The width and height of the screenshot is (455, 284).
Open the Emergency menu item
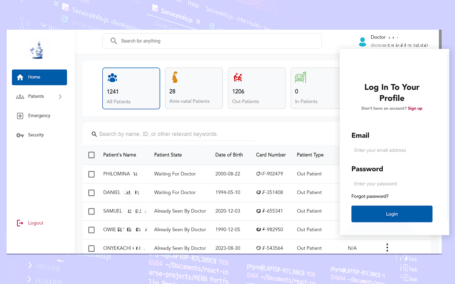(x=39, y=116)
